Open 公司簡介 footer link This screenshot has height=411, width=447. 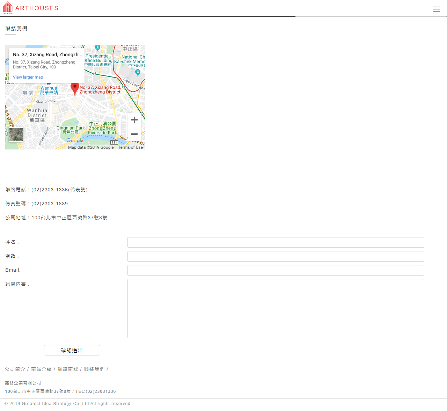[15, 369]
